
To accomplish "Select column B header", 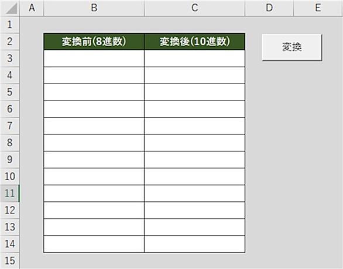I will [x=94, y=8].
